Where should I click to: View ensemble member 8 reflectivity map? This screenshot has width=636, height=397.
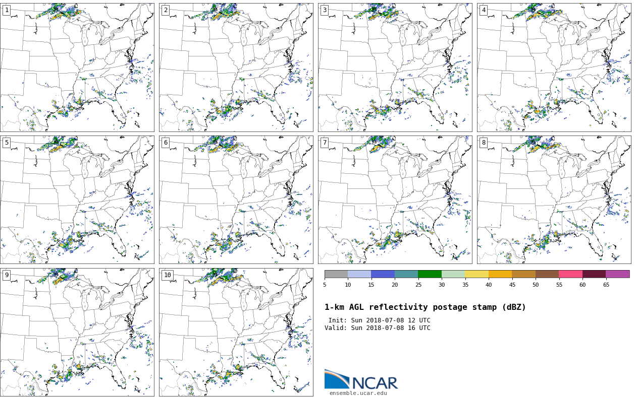coord(554,200)
